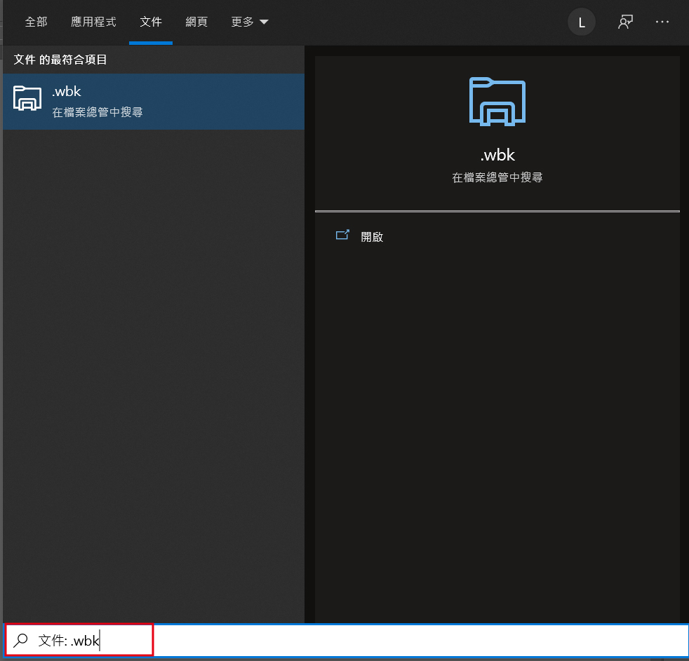Image resolution: width=689 pixels, height=661 pixels.
Task: Click the File Explorer icon beside .wbk result
Action: click(27, 98)
